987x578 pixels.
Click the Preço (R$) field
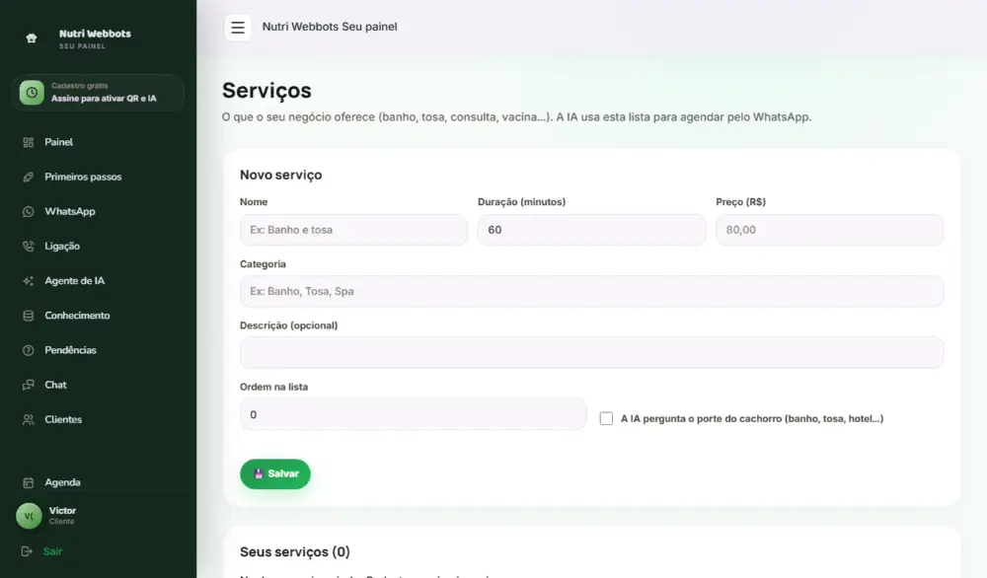click(x=830, y=230)
